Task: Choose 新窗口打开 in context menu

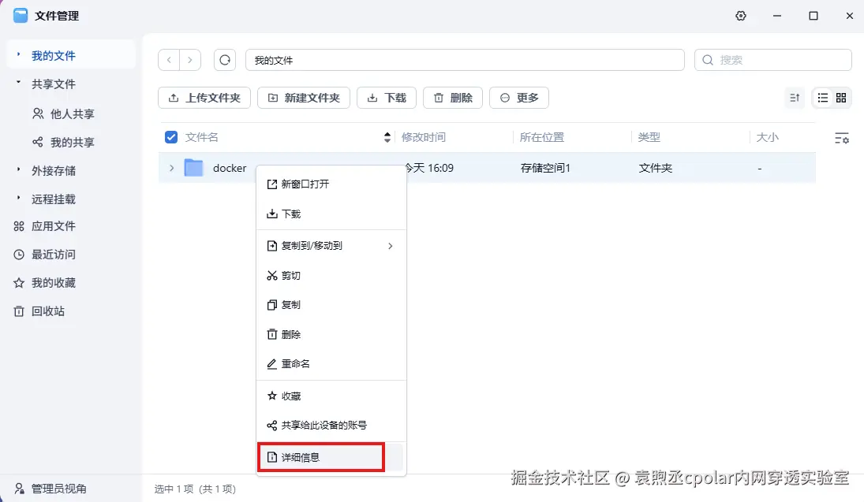Action: coord(331,184)
